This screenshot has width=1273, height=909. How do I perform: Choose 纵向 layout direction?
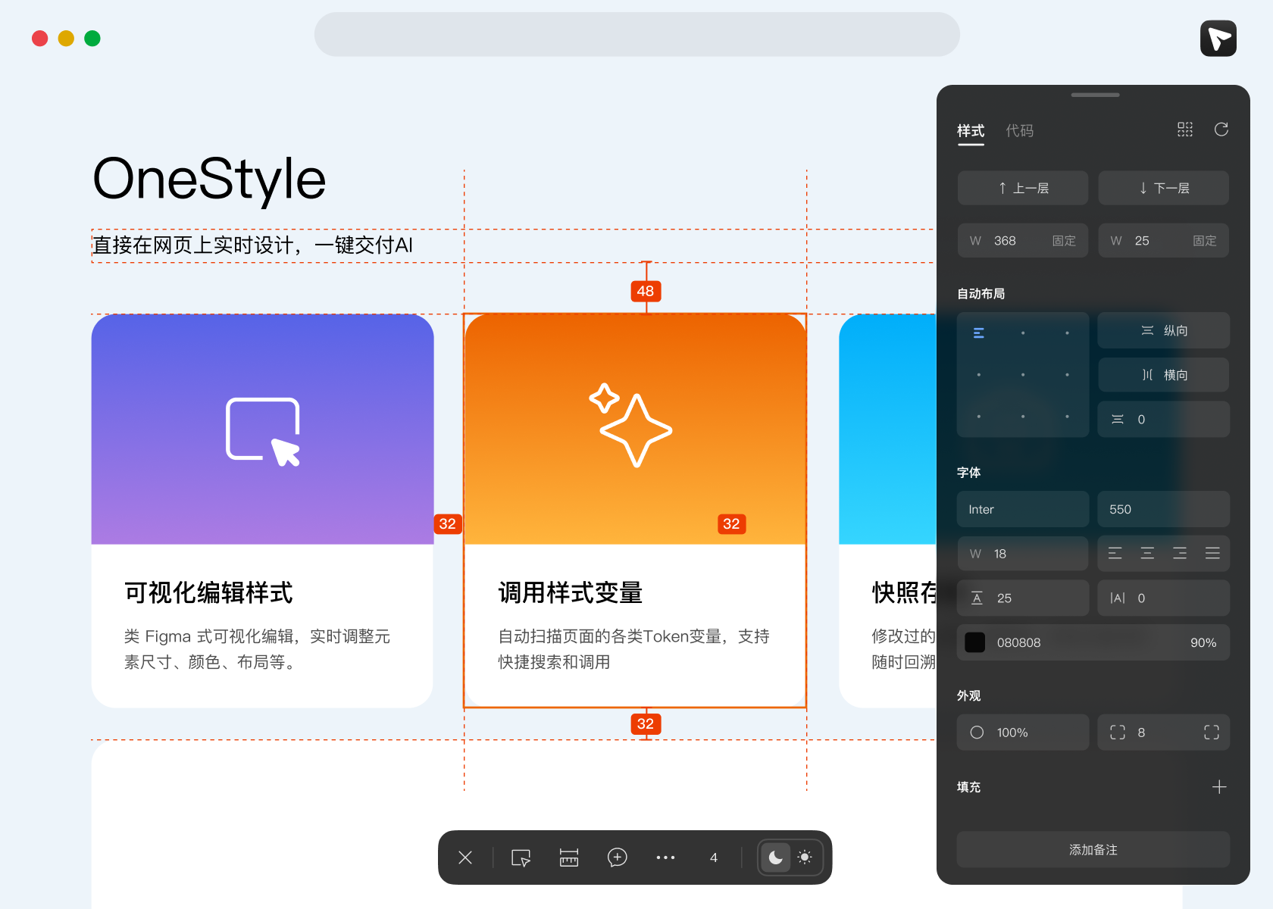point(1164,330)
